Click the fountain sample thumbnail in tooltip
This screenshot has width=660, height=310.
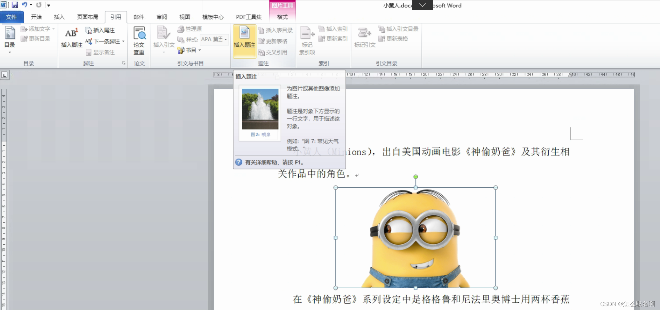260,109
